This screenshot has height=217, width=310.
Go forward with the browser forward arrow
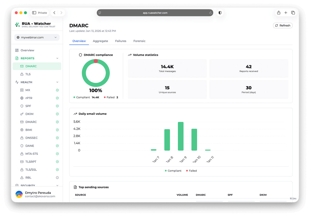tap(61, 13)
